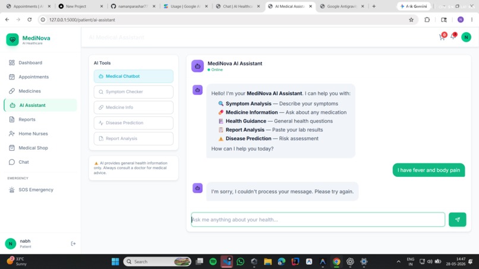Viewport: 479px width, 269px height.
Task: Open the taskbar clock and date
Action: 455,262
